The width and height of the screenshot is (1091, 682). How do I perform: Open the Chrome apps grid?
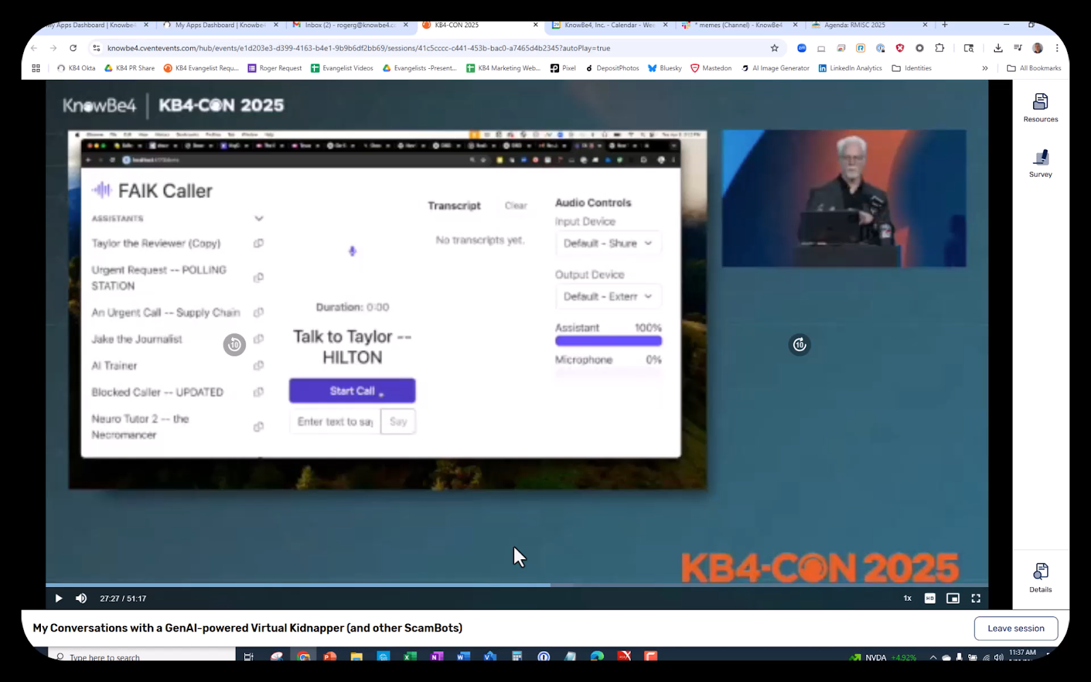36,68
